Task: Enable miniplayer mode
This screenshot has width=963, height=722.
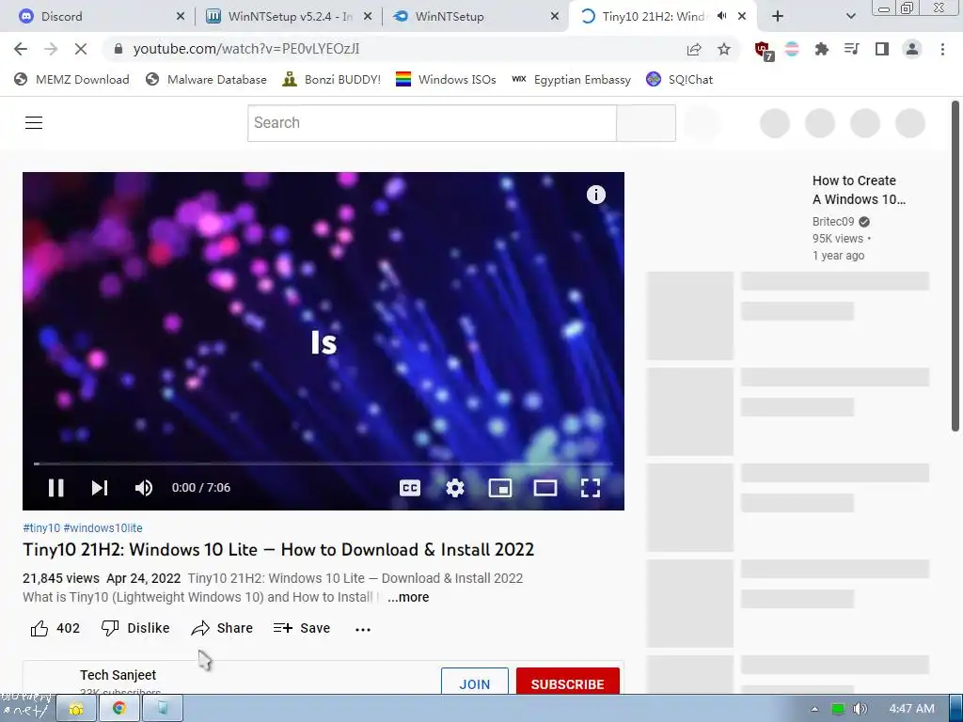Action: pyautogui.click(x=500, y=488)
